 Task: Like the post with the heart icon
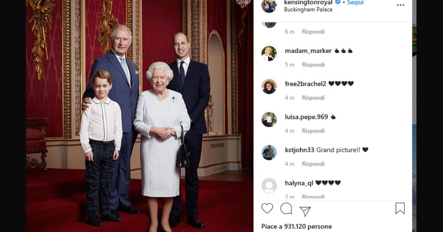pos(267,208)
